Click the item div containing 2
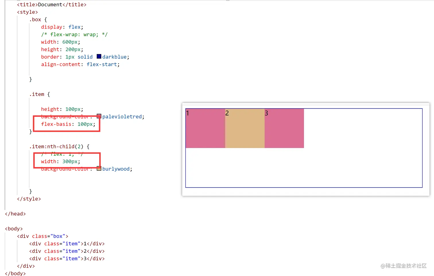Screen dimensions: 434x276 pyautogui.click(x=67, y=251)
